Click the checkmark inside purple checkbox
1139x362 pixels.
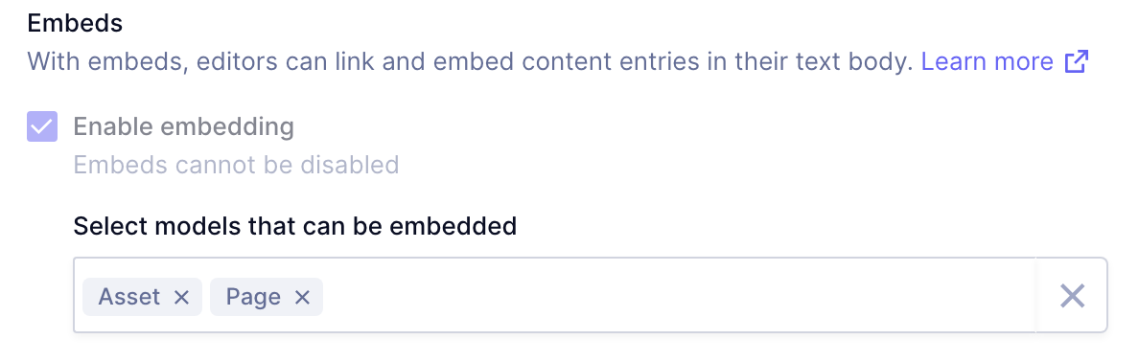[42, 127]
